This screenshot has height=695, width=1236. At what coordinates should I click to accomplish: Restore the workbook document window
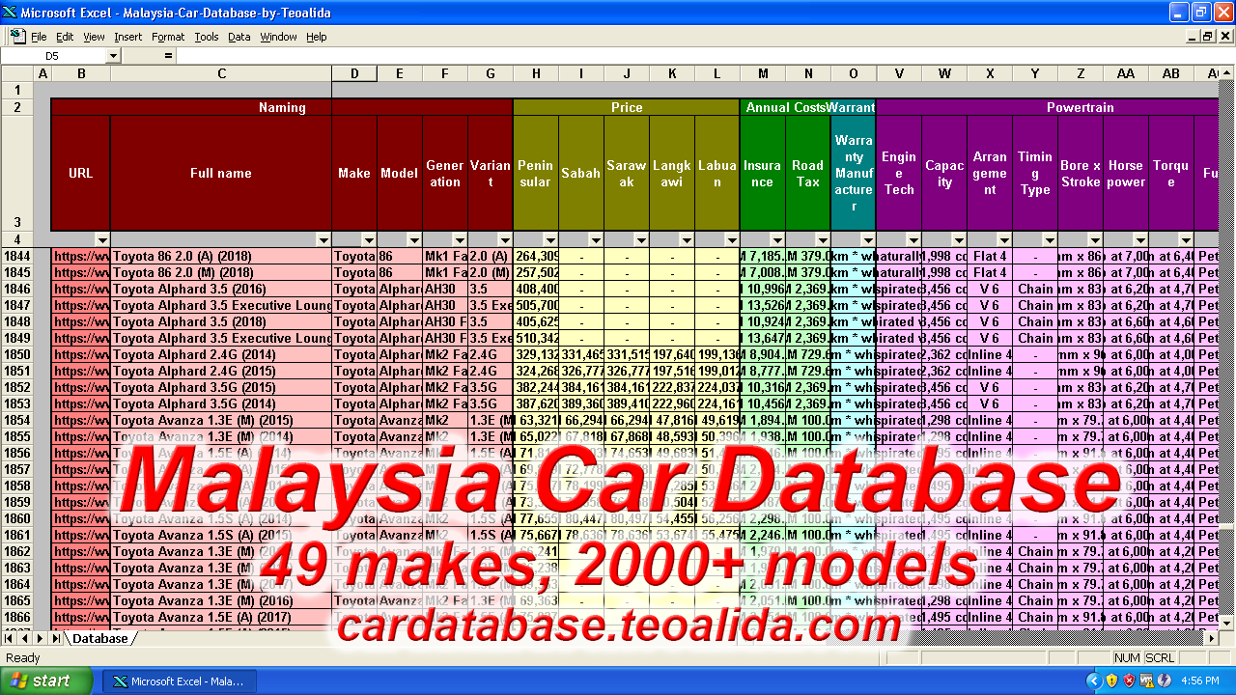pos(1207,37)
